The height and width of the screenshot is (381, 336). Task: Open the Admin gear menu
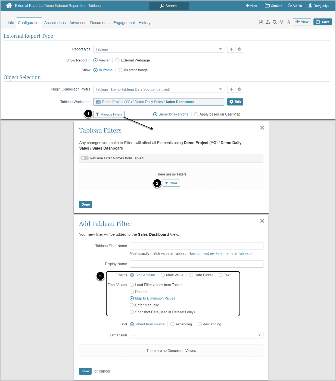[x=295, y=6]
